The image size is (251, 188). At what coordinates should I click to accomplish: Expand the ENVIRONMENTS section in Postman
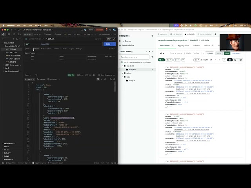(x=3, y=144)
